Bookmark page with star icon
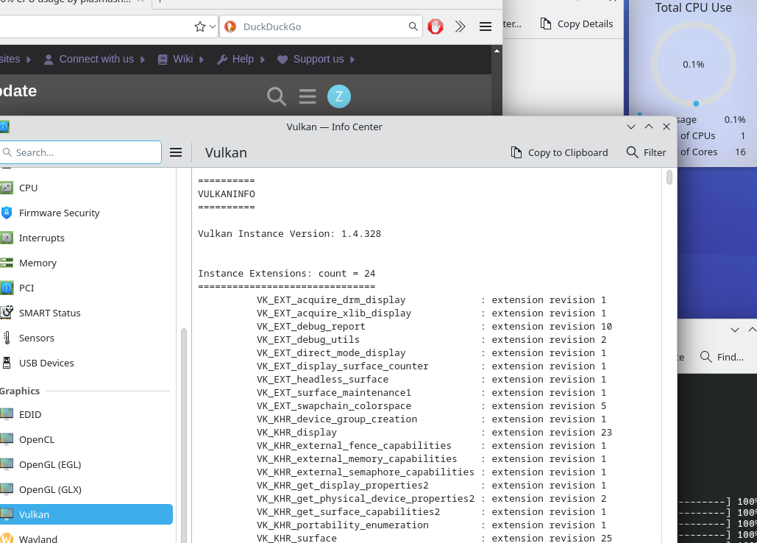757x543 pixels. (x=199, y=26)
